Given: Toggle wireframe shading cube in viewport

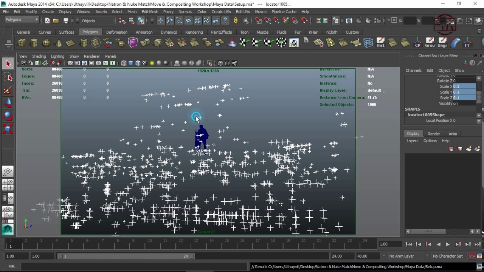Looking at the screenshot, I should 124,63.
